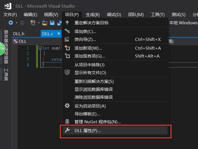
Task: Click the add class icon
Action: [67, 31]
